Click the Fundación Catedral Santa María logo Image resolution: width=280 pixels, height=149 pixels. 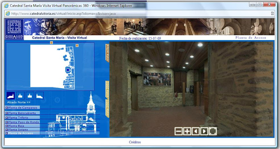coord(14,29)
